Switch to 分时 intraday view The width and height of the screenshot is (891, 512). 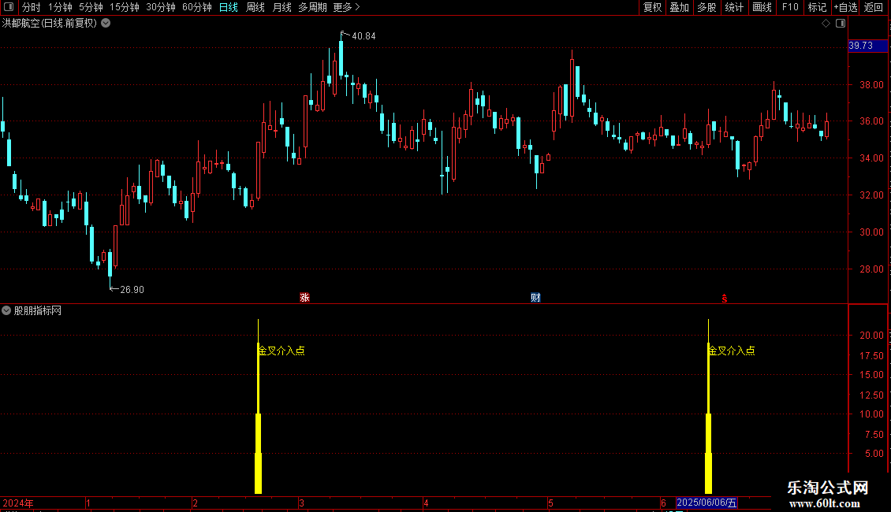(x=32, y=7)
